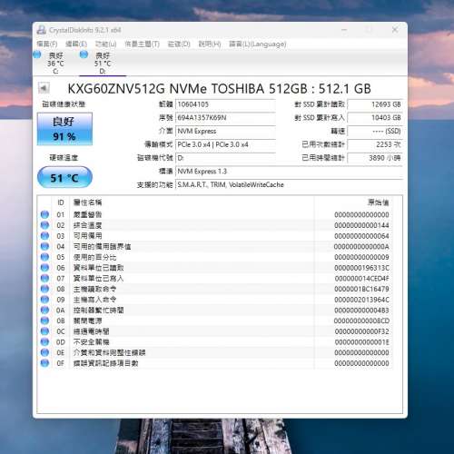Screen dimensions: 454x454
Task: Click the blue status orb for attribute 01
Action: 44,214
